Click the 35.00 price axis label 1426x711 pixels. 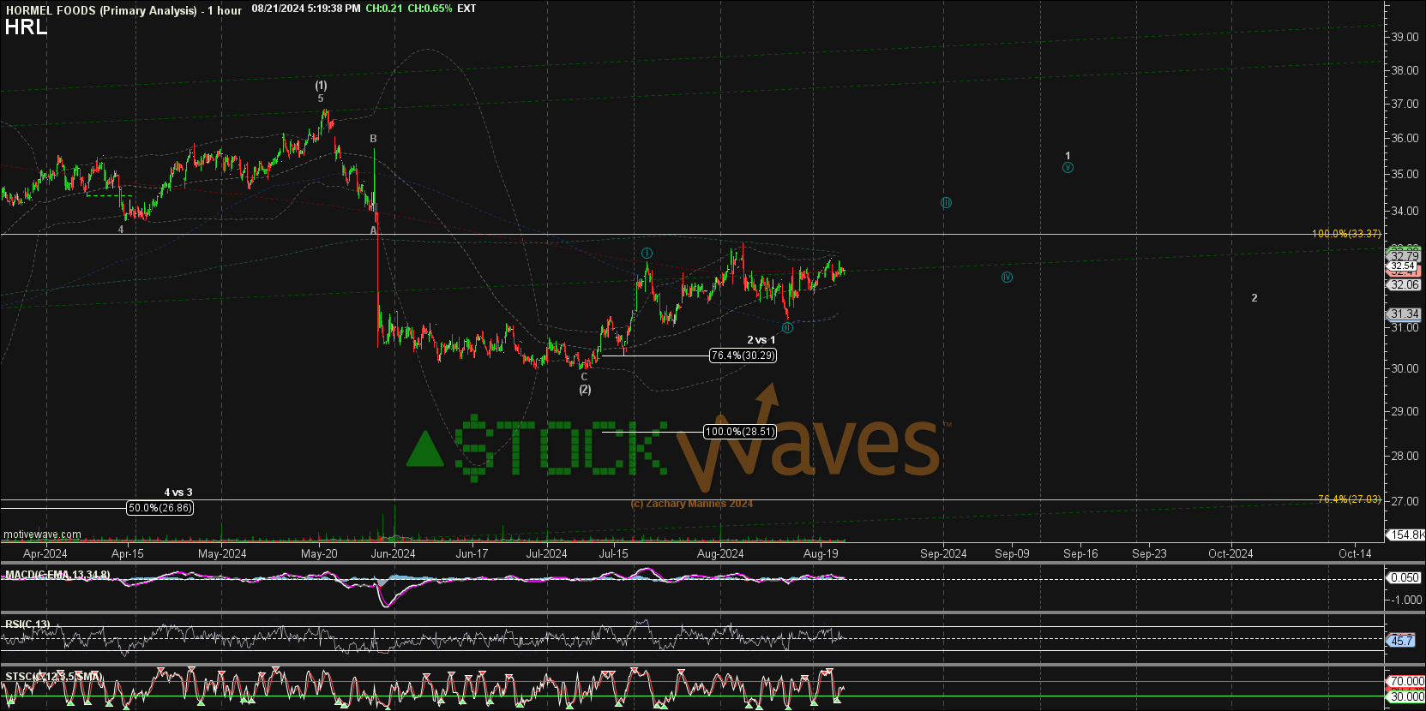[1405, 174]
